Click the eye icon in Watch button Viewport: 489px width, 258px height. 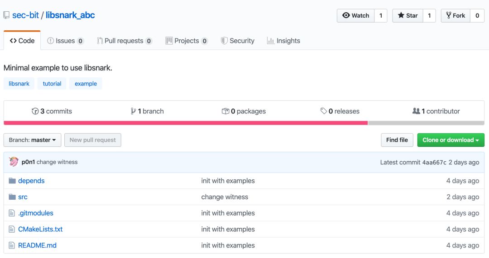click(x=346, y=15)
